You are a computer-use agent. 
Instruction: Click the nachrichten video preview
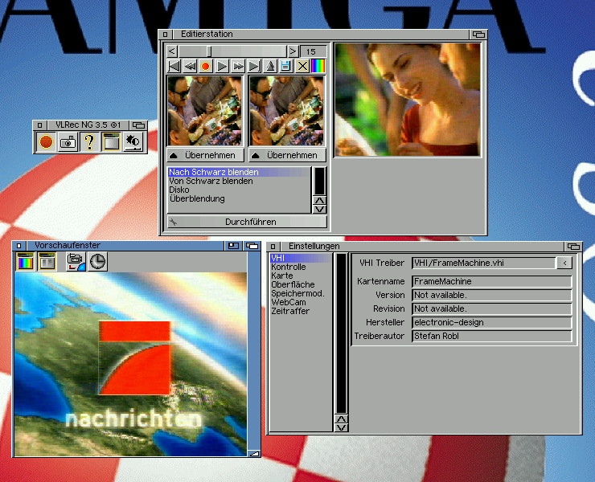130,364
